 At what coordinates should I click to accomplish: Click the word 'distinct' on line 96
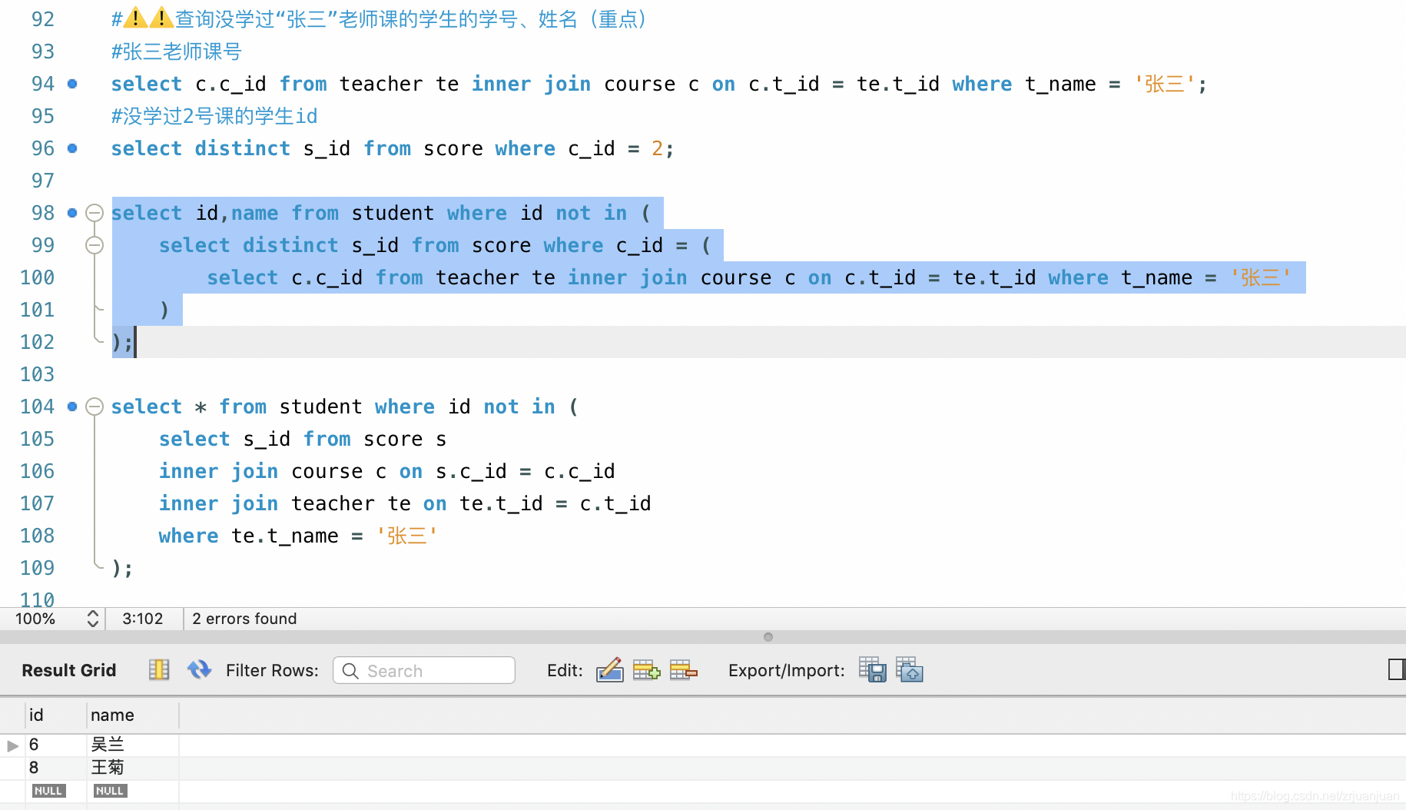click(x=243, y=148)
